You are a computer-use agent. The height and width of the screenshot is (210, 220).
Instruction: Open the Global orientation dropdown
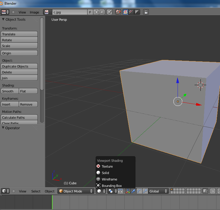coord(158,191)
